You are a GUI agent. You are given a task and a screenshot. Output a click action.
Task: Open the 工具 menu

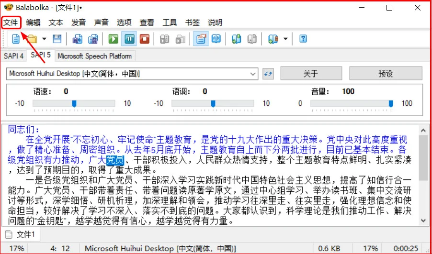coord(170,22)
